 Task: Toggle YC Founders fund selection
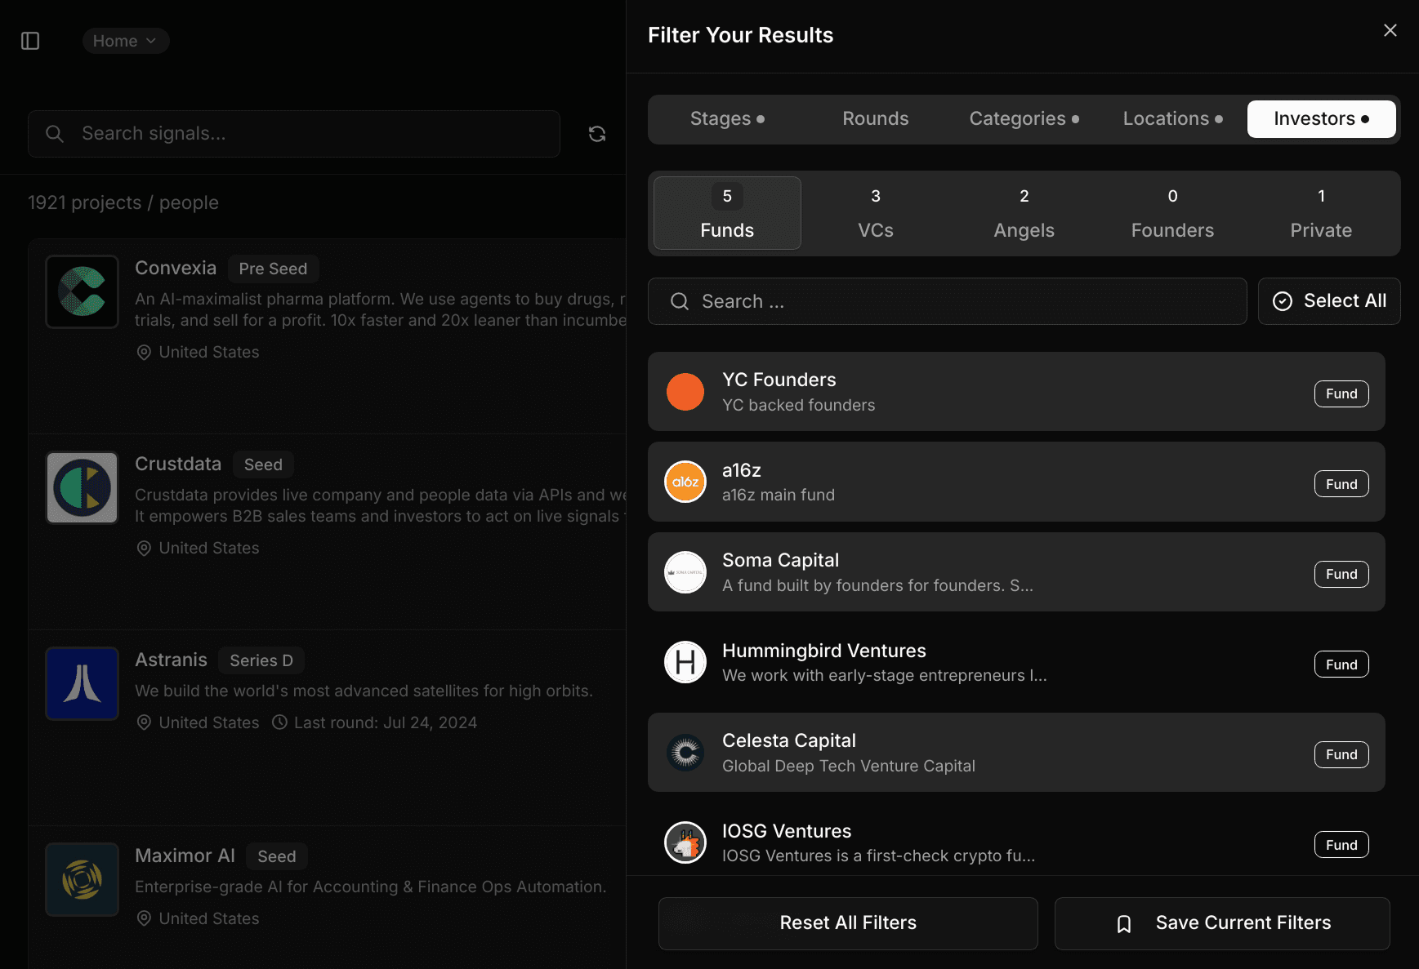click(1015, 392)
